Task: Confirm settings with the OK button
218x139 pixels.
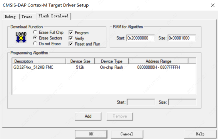Action: 91,134
